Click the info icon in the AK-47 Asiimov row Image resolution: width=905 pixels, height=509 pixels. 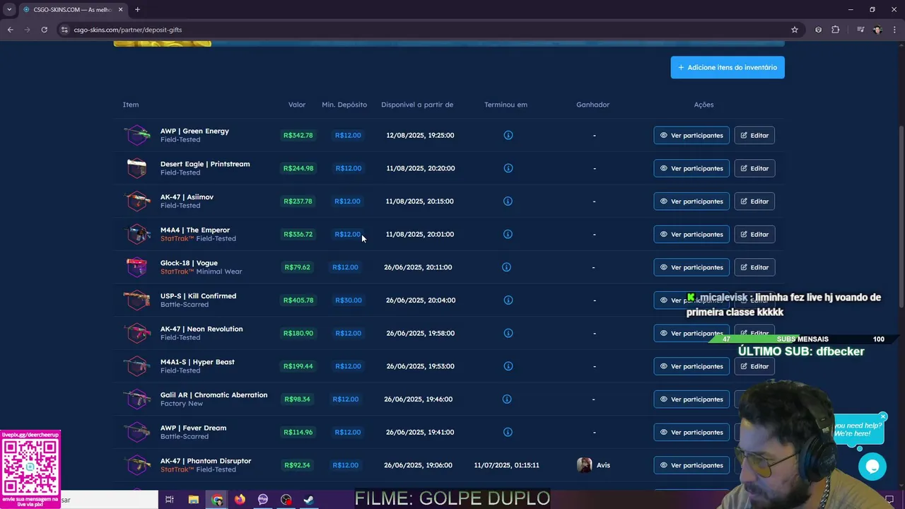508,201
